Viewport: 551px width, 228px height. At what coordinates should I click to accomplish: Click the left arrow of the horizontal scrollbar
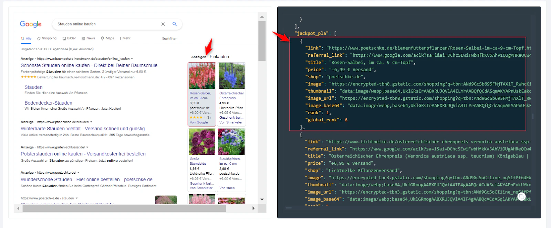[x=18, y=208]
